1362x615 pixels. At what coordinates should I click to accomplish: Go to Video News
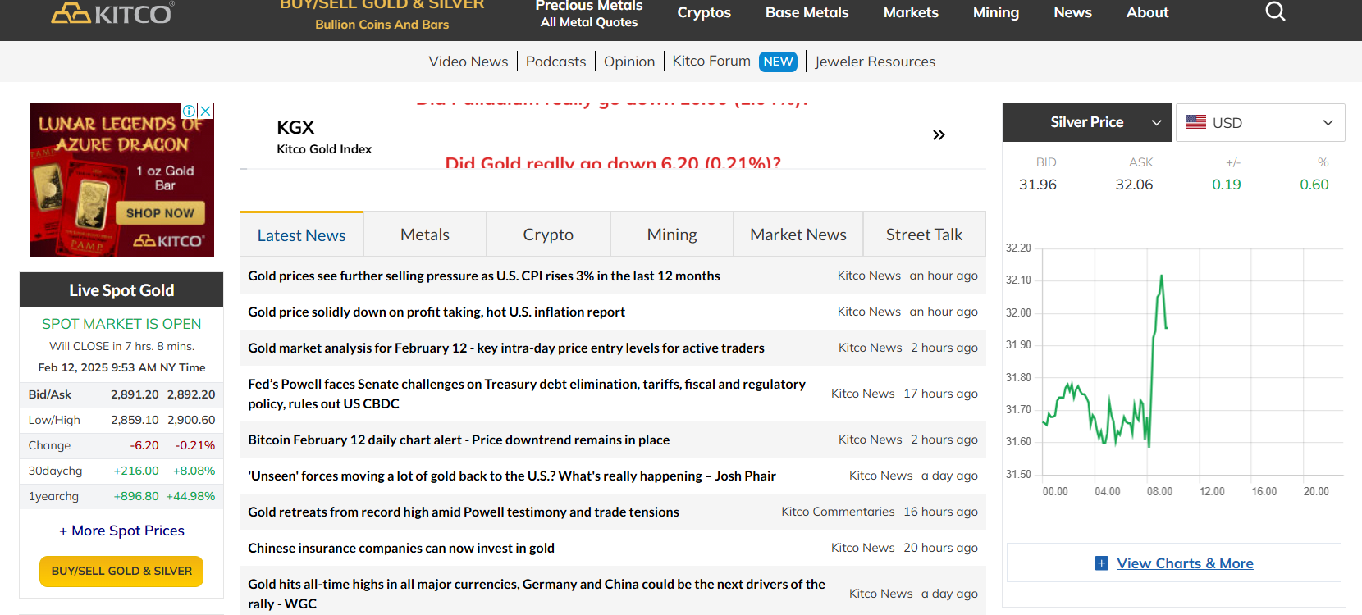coord(468,61)
